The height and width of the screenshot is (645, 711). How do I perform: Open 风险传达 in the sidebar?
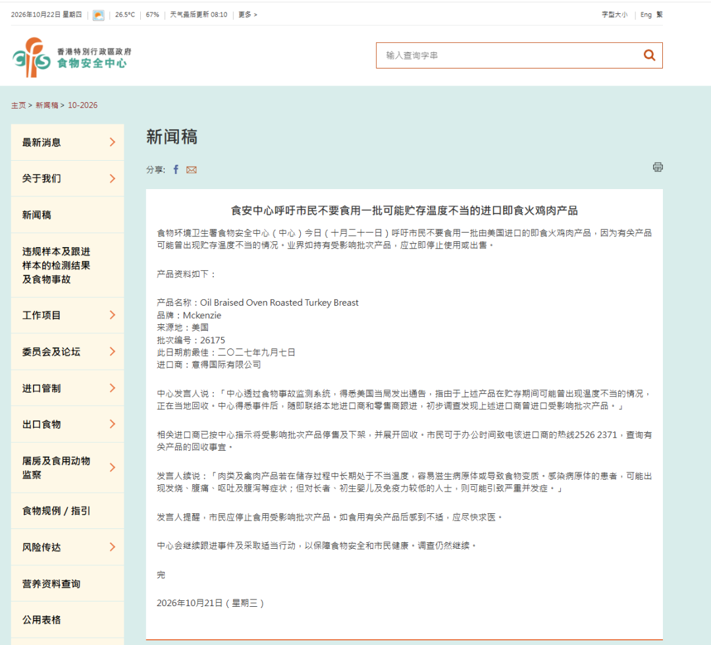pyautogui.click(x=41, y=547)
